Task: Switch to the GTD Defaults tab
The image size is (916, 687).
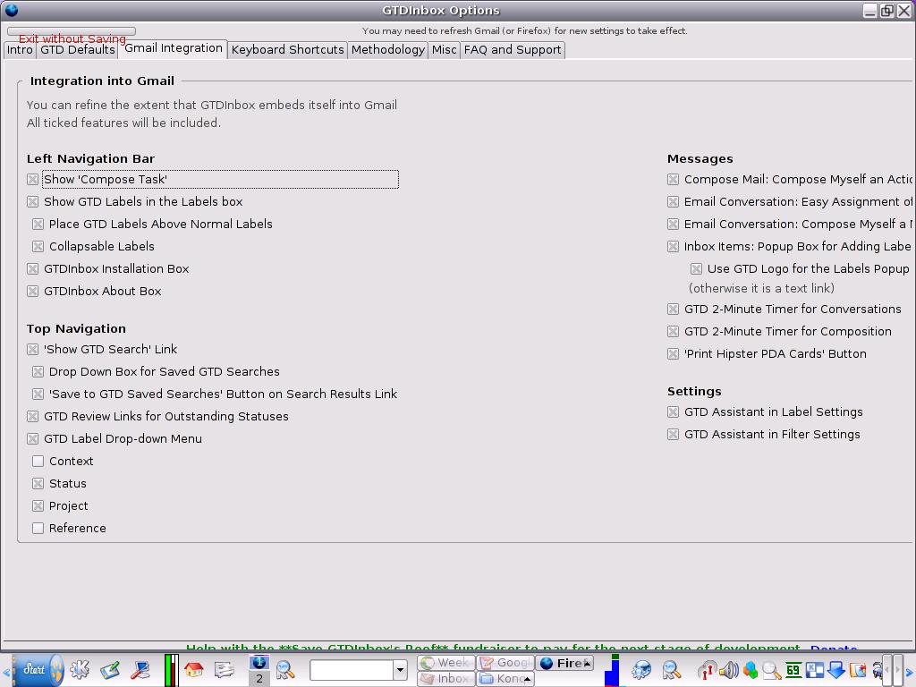Action: point(77,50)
